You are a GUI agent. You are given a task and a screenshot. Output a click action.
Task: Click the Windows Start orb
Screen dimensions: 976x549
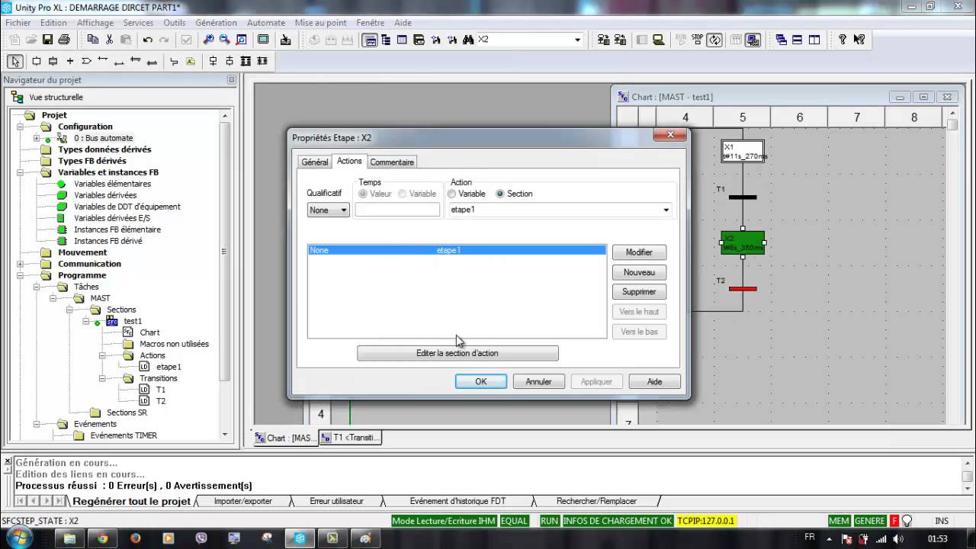pyautogui.click(x=20, y=538)
